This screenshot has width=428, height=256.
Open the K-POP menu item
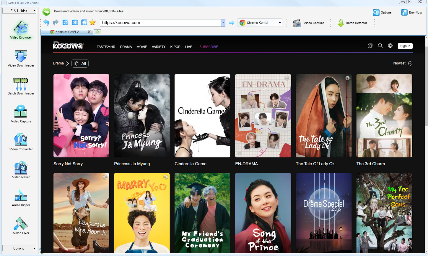175,47
